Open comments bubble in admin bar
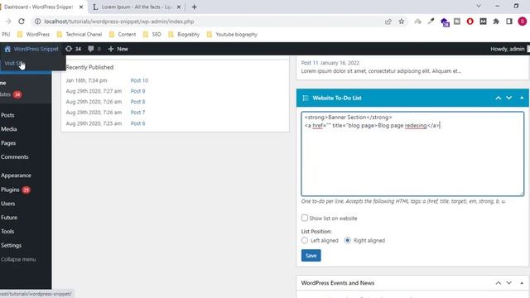 (94, 49)
